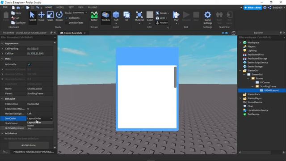Switch to the MODEL ribbon tab
This screenshot has width=286, height=161.
pos(60,8)
